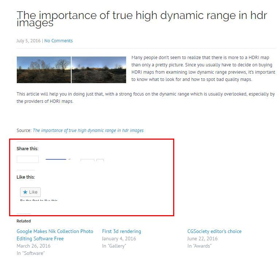Click the Like this: heading
The width and height of the screenshot is (280, 260).
click(26, 177)
